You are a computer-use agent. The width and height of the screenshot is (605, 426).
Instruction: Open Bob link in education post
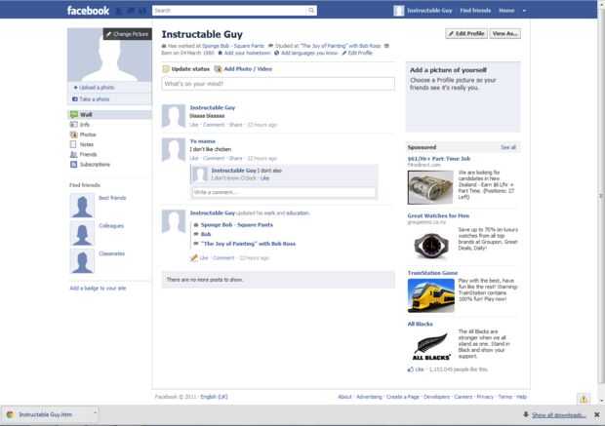coord(206,234)
